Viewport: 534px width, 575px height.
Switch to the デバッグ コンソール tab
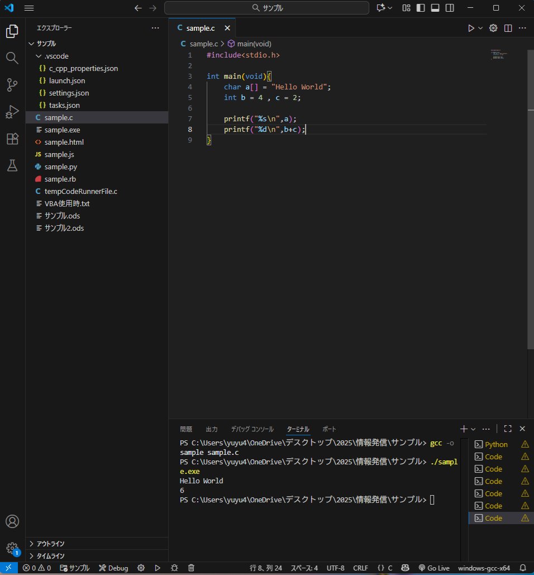click(x=252, y=429)
